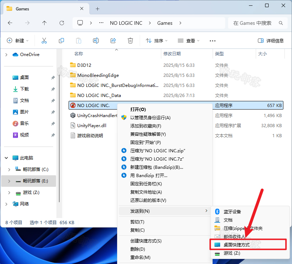The width and height of the screenshot is (292, 264).
Task: Open the 排序 sort dropdown
Action: (157, 41)
